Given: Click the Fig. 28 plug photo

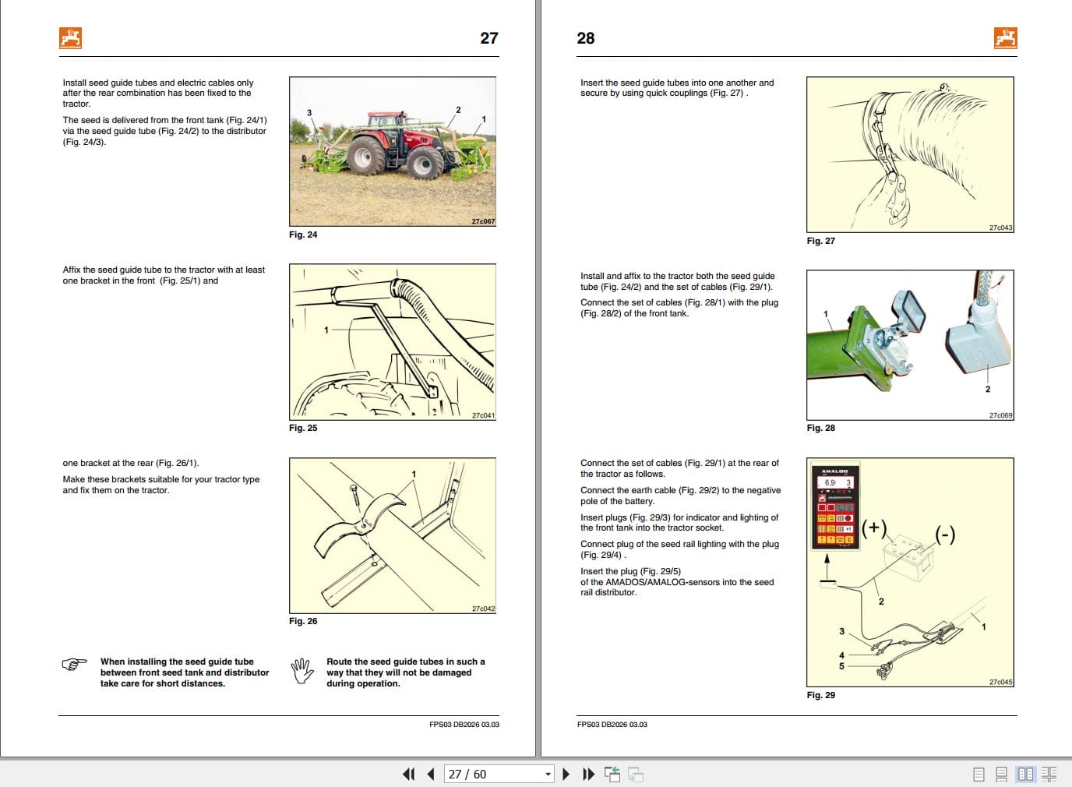Looking at the screenshot, I should (910, 345).
